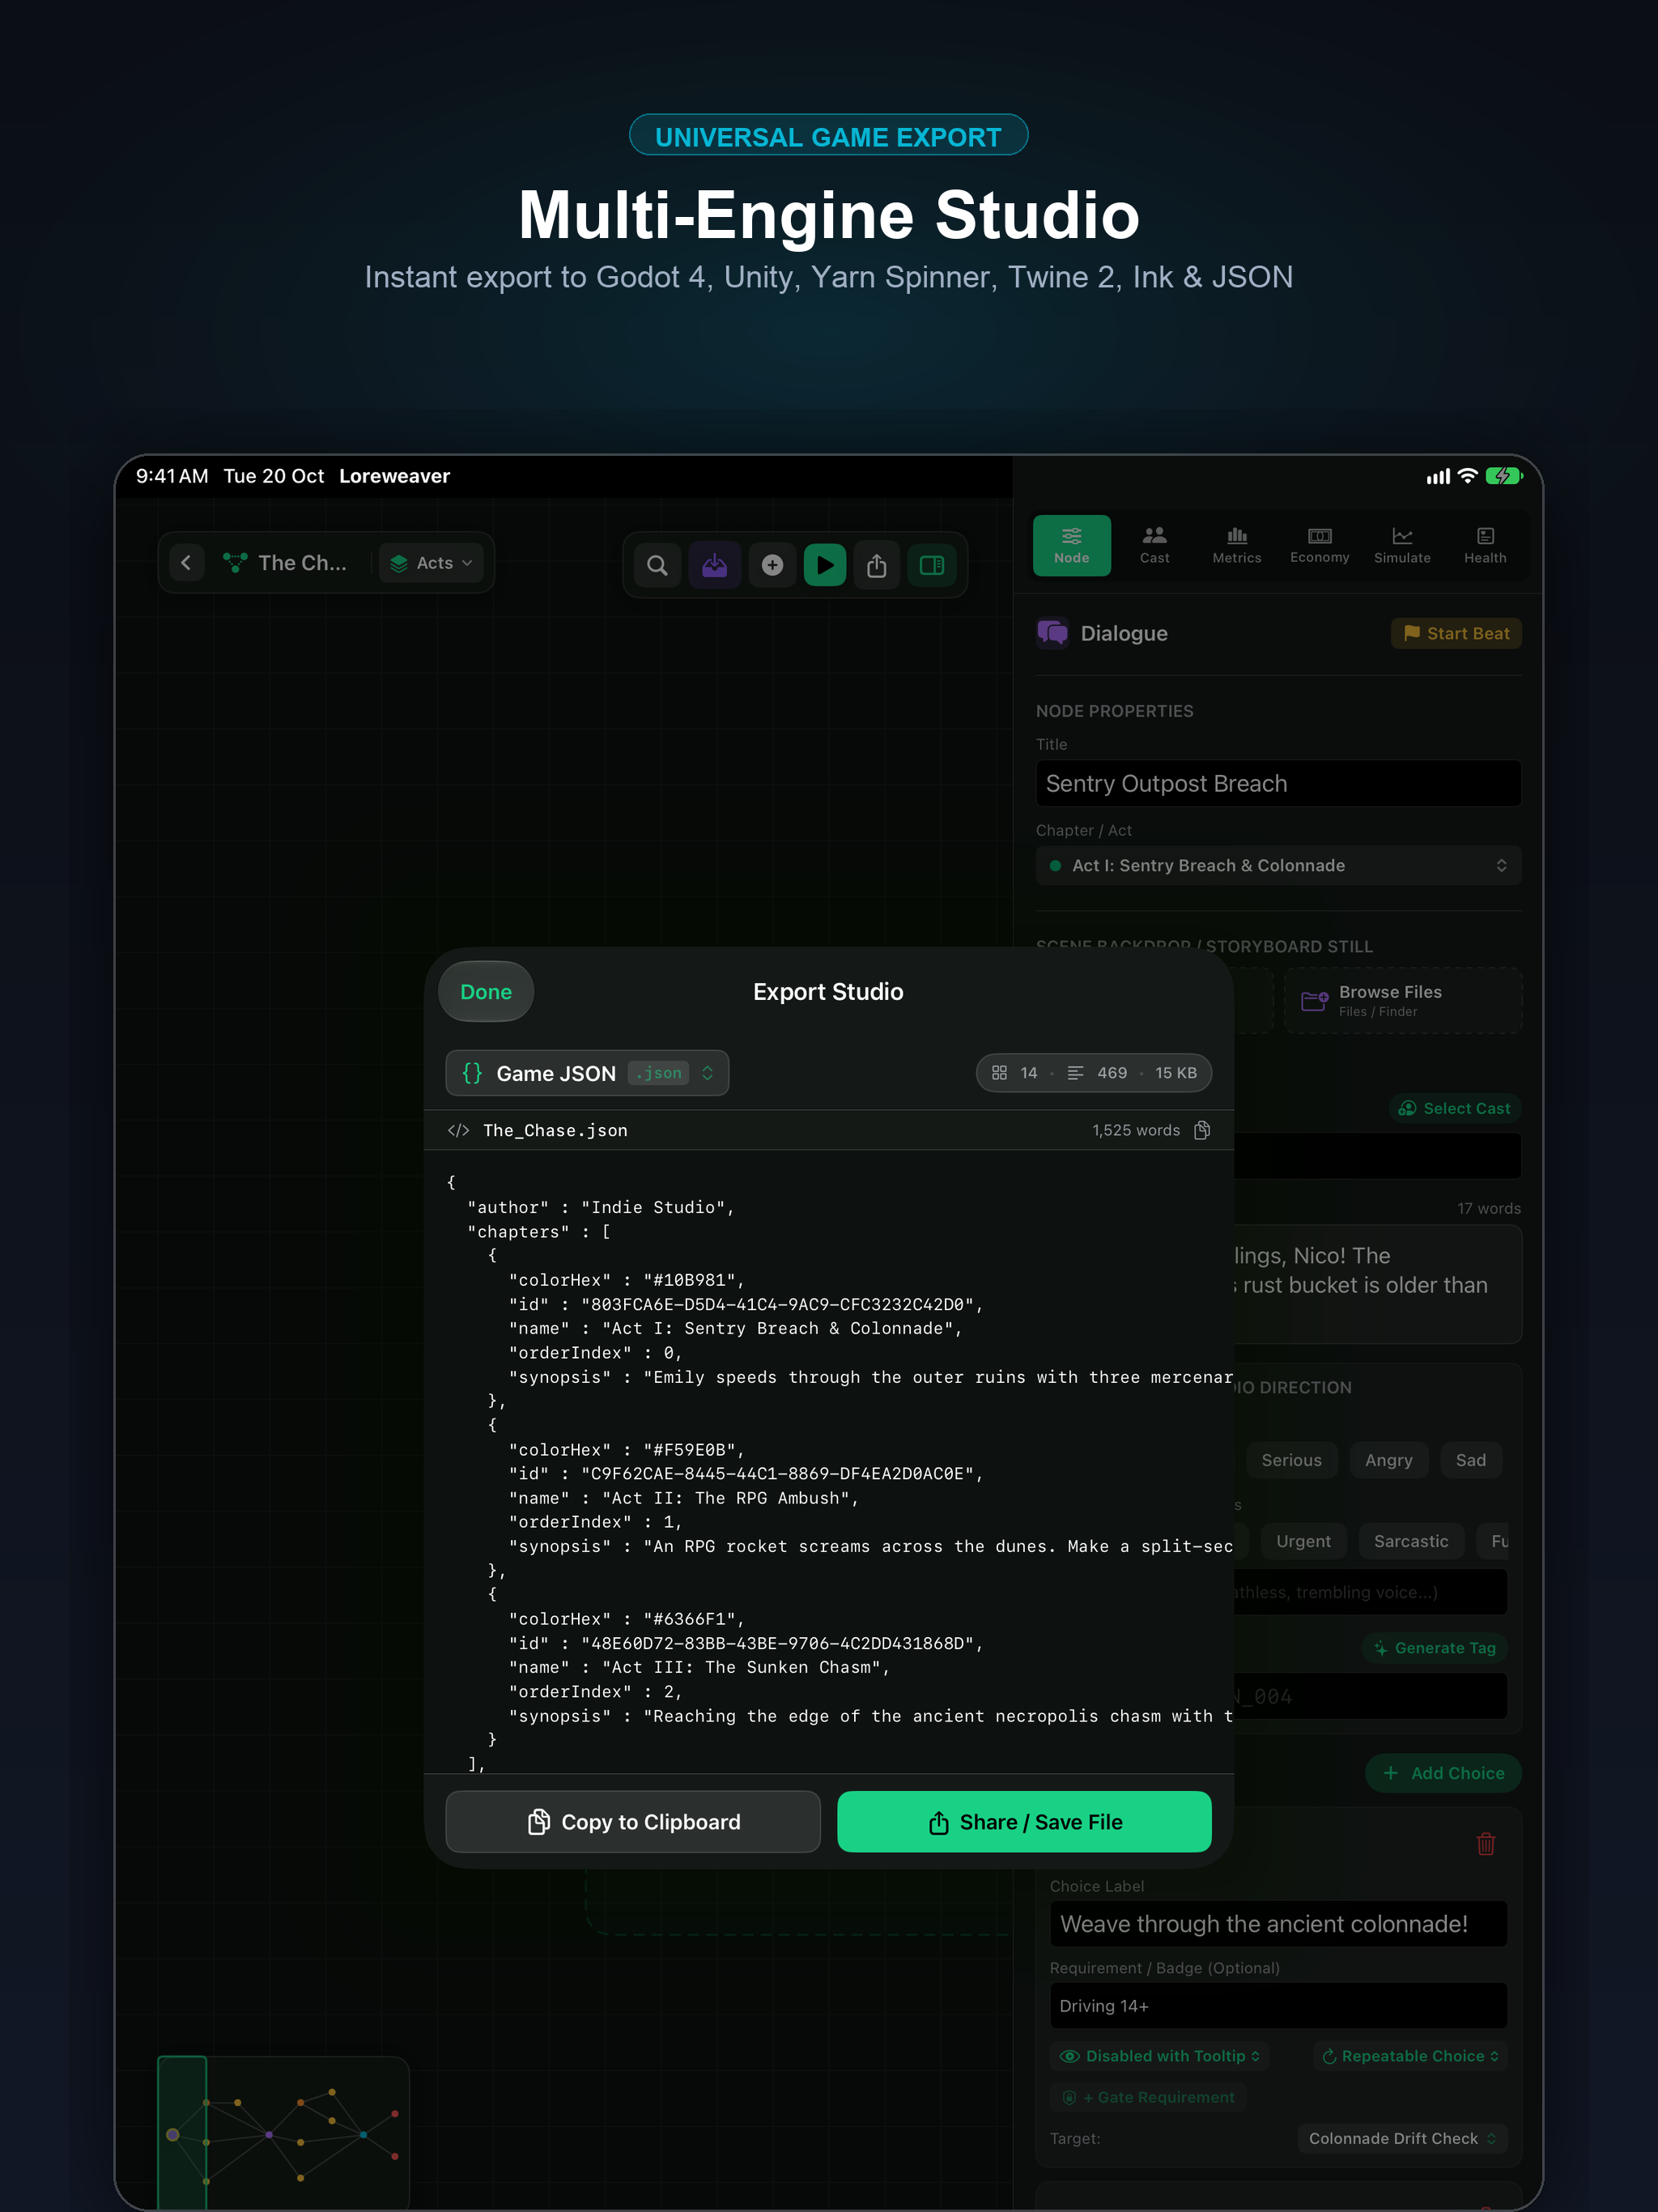Image resolution: width=1658 pixels, height=2212 pixels.
Task: Click the graph minimap thumbnail
Action: 283,2132
